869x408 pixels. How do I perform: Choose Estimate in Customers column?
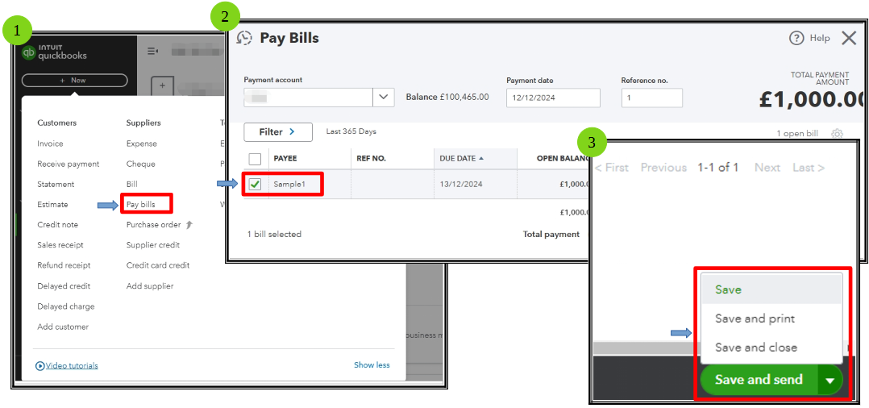(x=52, y=205)
